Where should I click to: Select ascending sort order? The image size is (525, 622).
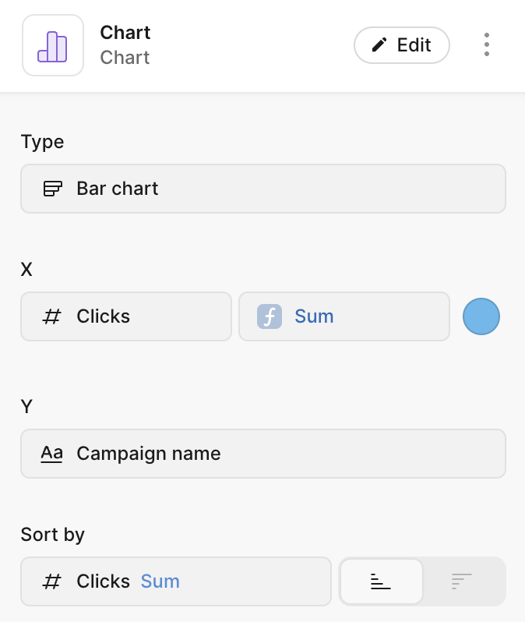[x=381, y=581]
